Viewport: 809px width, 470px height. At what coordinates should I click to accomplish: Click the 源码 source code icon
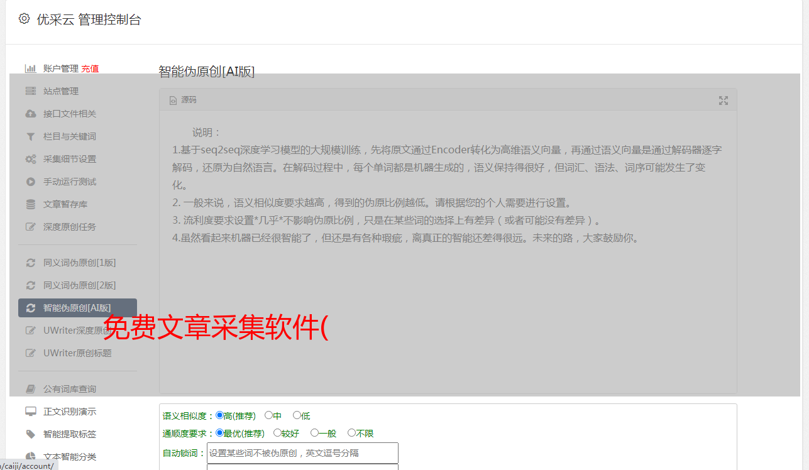coord(173,101)
